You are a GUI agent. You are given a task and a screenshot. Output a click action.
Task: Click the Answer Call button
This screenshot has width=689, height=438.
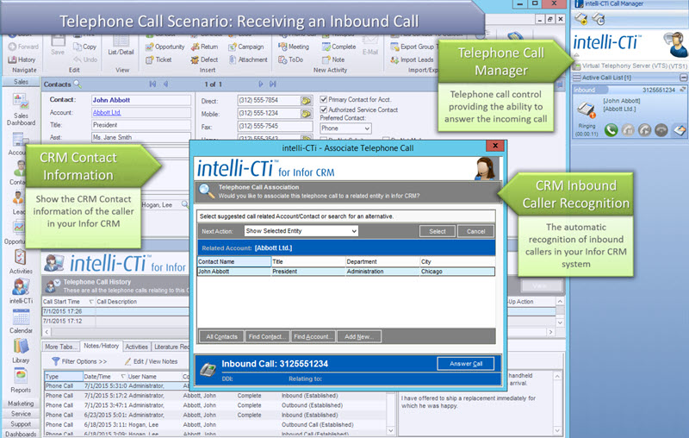[466, 364]
